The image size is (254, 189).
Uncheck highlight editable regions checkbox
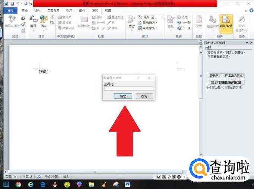tap(209, 87)
